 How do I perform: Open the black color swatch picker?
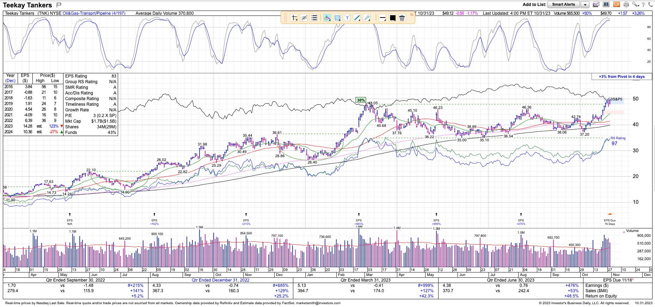392,18
